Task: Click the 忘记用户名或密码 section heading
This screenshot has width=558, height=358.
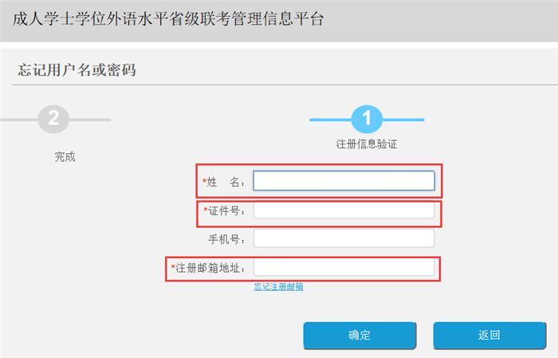Action: coord(77,70)
